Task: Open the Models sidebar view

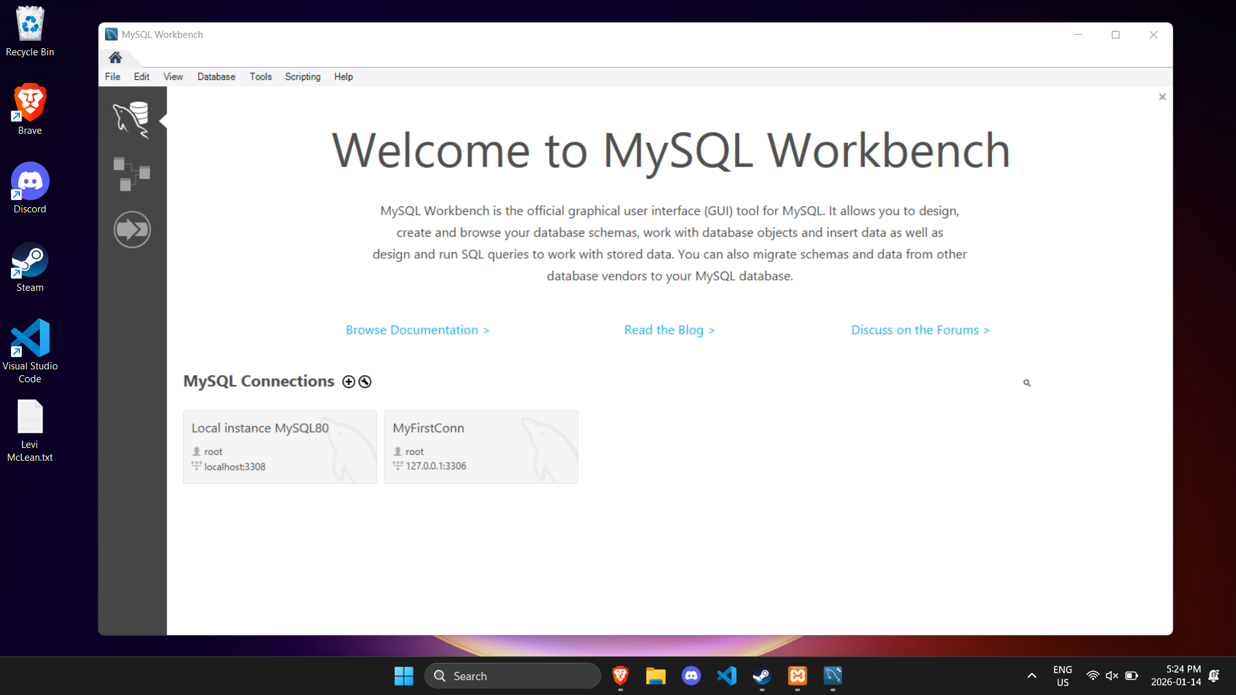Action: (x=132, y=174)
